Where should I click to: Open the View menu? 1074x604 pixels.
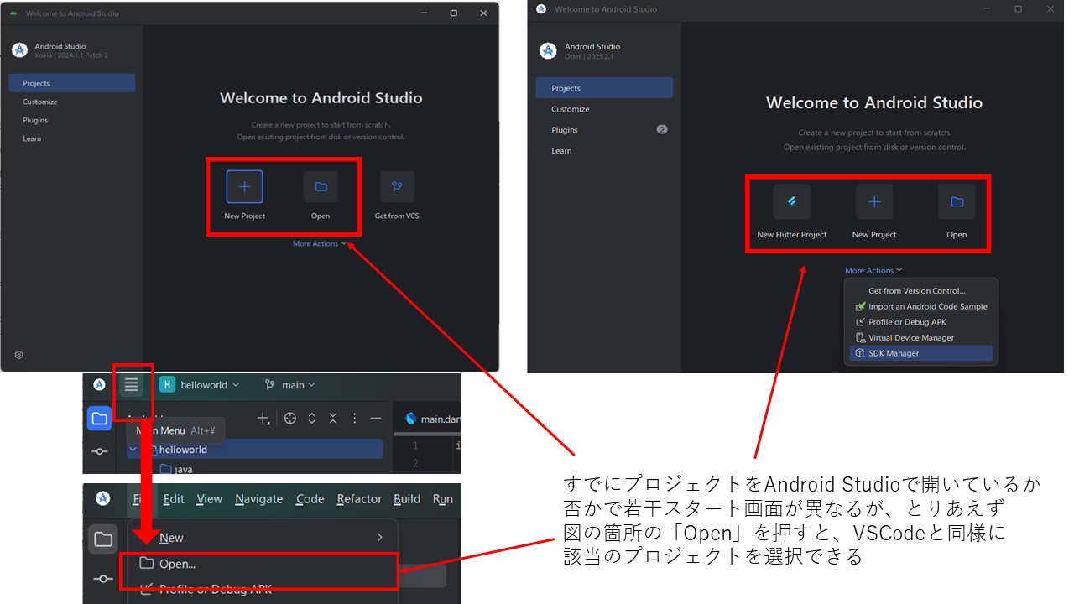pos(209,498)
